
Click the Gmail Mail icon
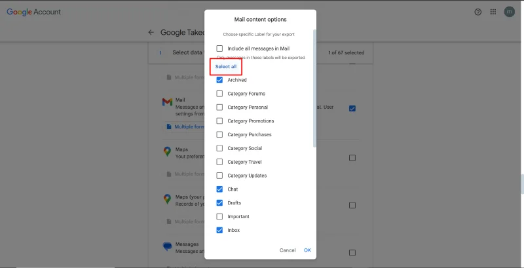coord(167,102)
